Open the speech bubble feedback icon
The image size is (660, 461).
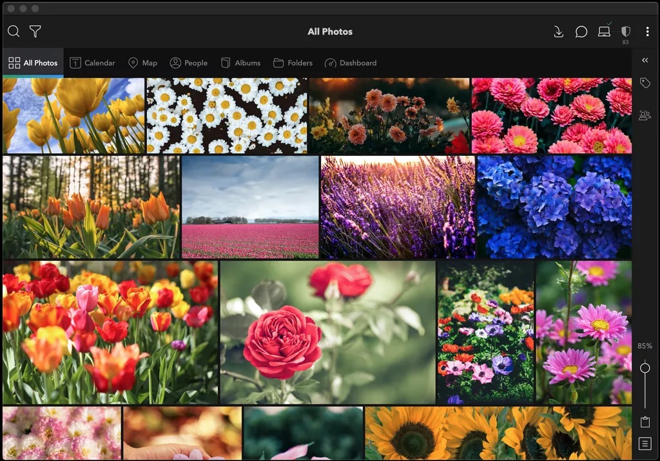tap(581, 32)
